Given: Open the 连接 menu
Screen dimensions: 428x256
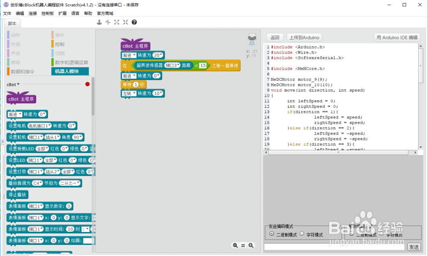Looking at the screenshot, I should [x=33, y=13].
